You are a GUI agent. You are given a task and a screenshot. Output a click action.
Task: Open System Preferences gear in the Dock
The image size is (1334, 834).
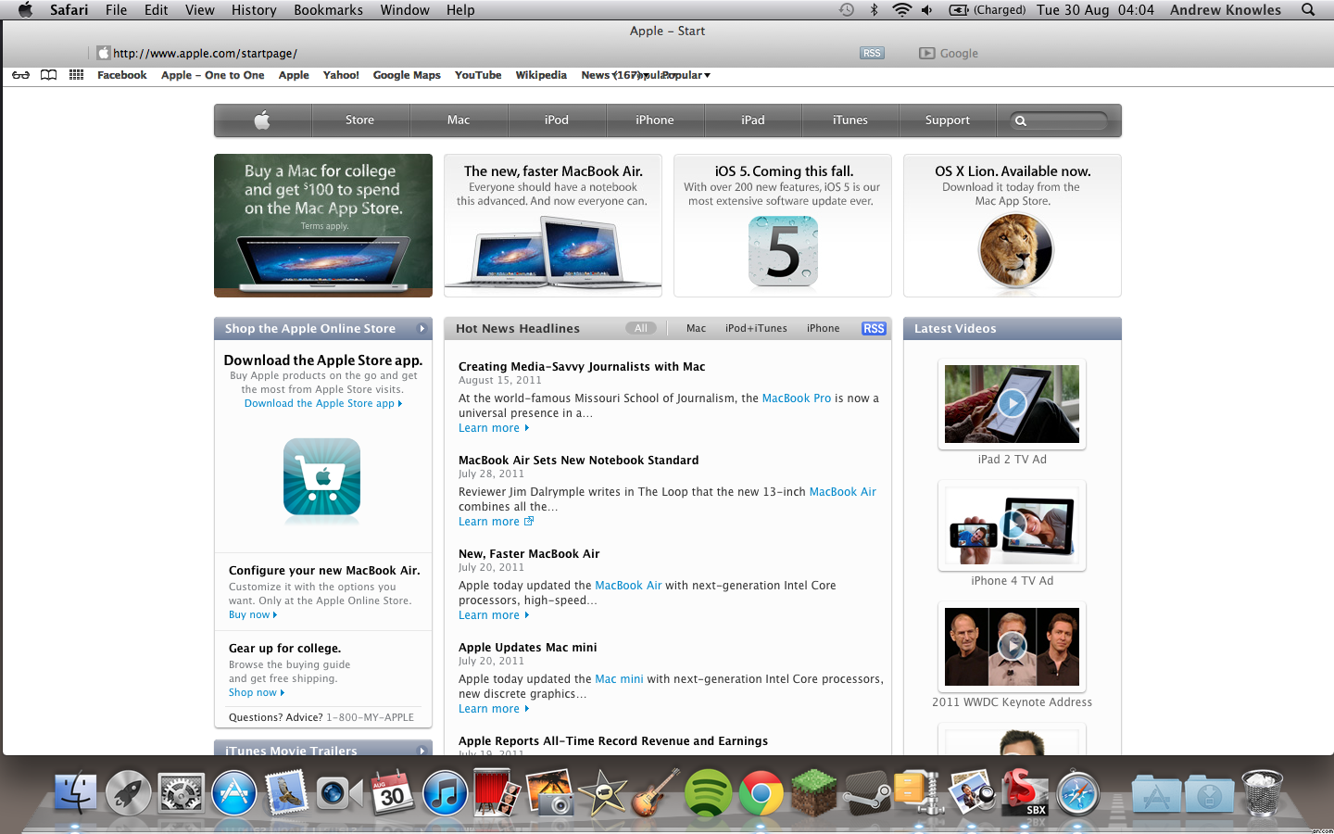[x=182, y=793]
